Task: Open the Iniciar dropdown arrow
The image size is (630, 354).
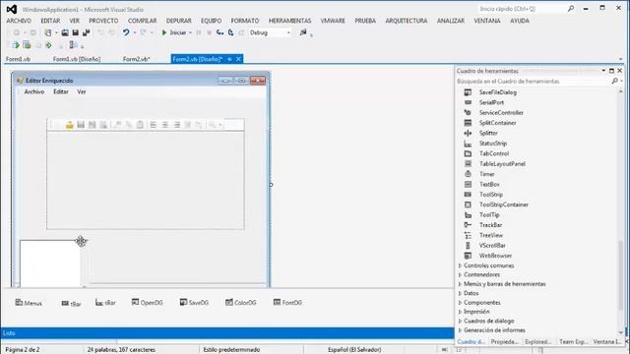Action: (x=190, y=32)
